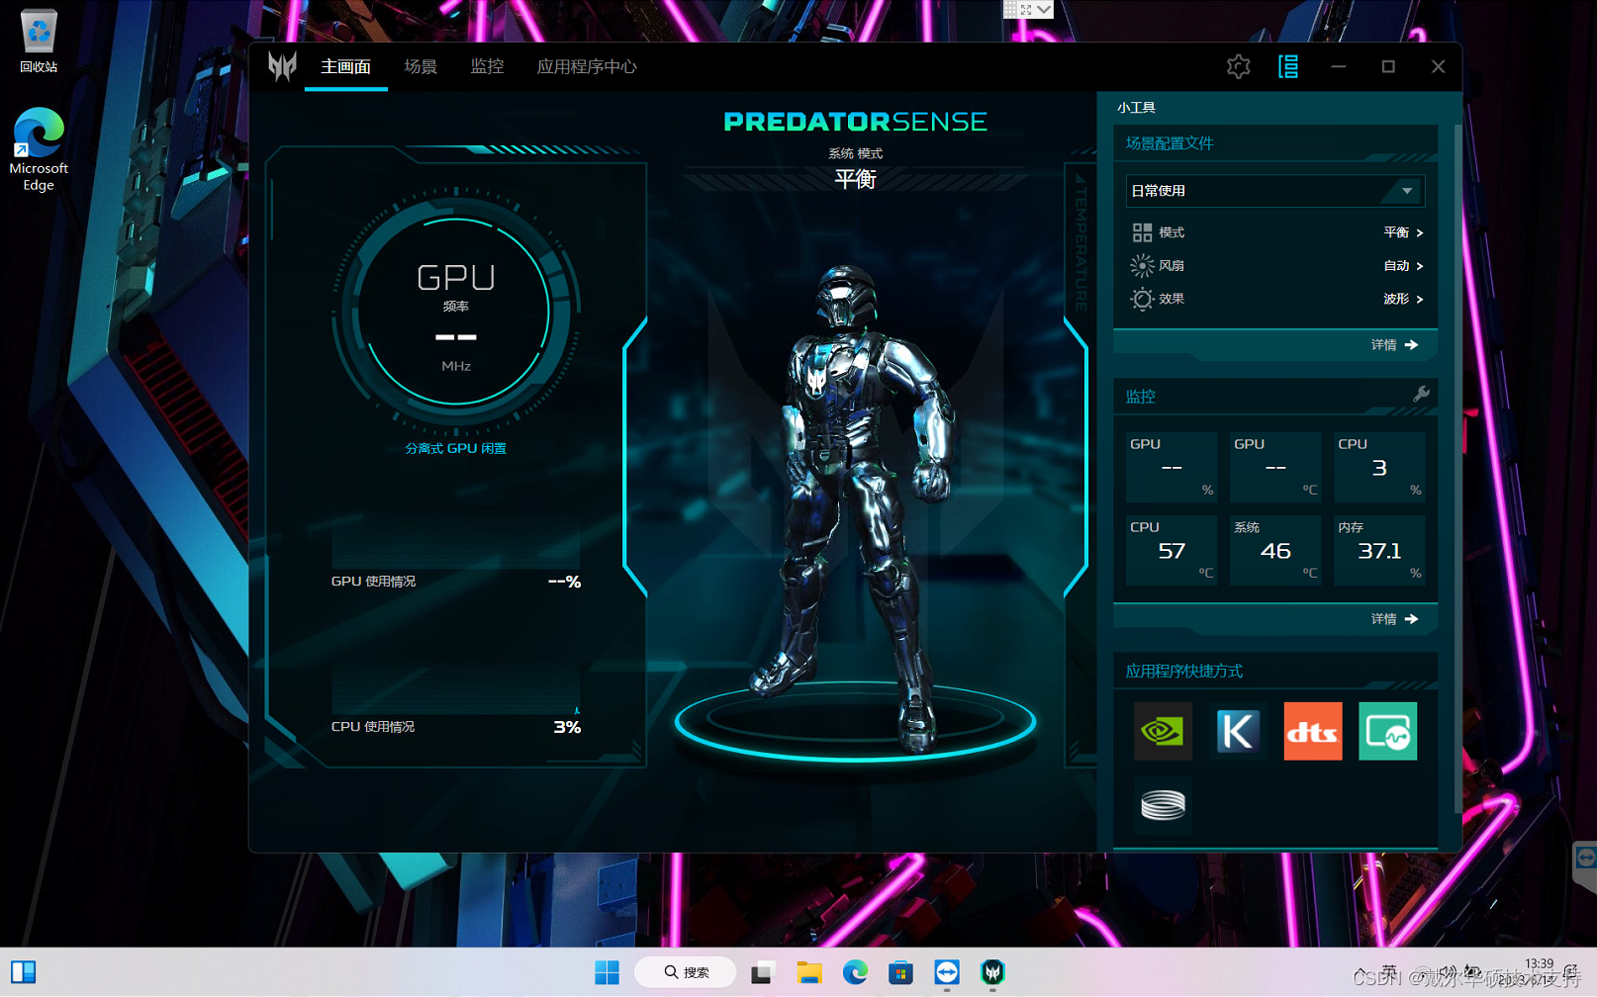1597x997 pixels.
Task: Switch to 场景 tab
Action: pyautogui.click(x=421, y=66)
